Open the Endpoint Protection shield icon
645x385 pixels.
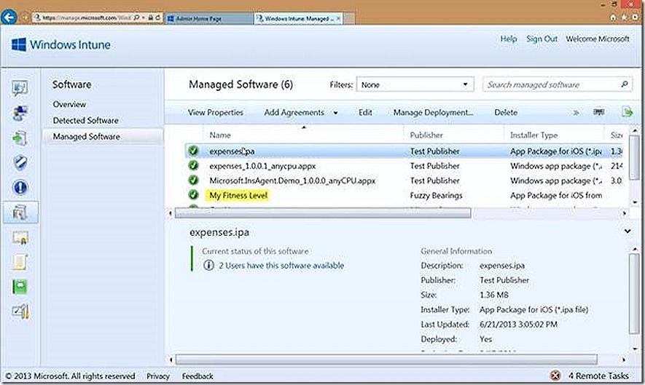(x=20, y=163)
